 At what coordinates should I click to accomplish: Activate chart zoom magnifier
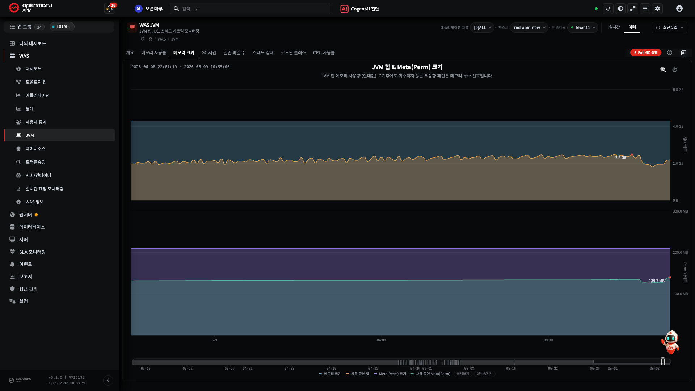663,70
